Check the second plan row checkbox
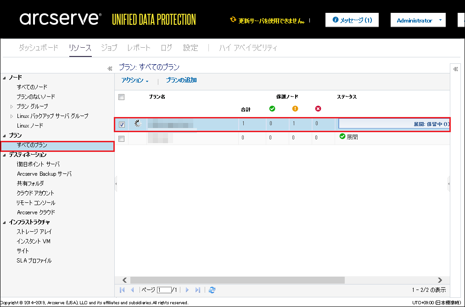 pos(121,139)
